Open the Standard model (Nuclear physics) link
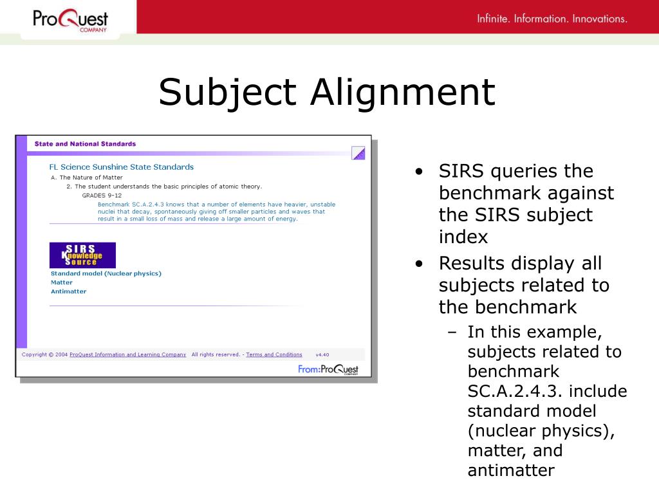The width and height of the screenshot is (659, 494). click(106, 273)
